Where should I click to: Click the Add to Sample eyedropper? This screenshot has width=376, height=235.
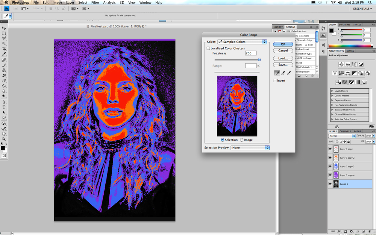click(x=283, y=73)
